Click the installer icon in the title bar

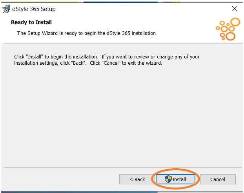click(6, 9)
